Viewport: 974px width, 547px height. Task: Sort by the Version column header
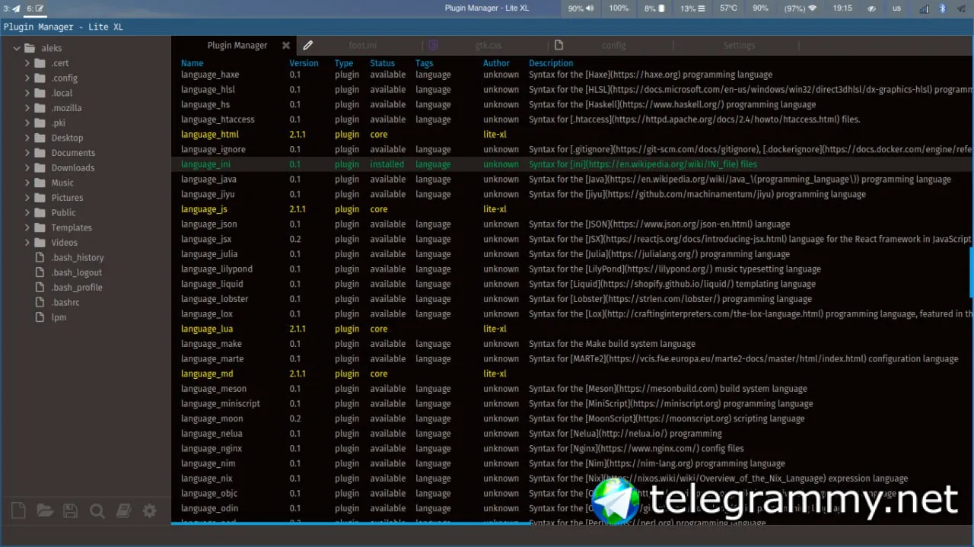coord(304,63)
